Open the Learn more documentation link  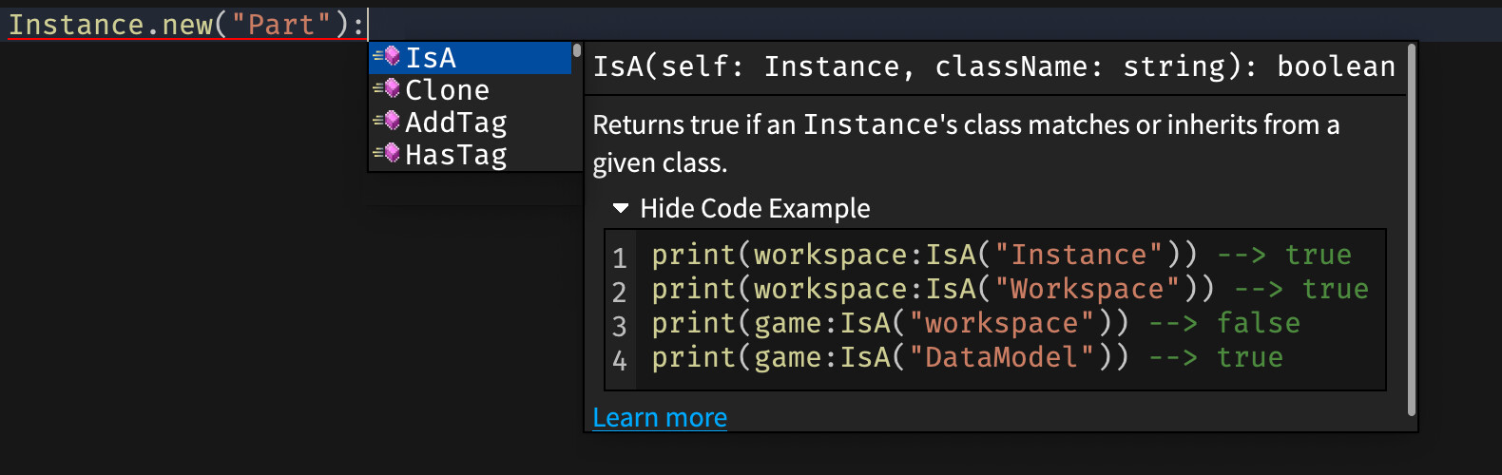660,417
